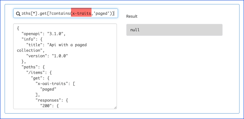
Task: Click the Result label
Action: 132,16
